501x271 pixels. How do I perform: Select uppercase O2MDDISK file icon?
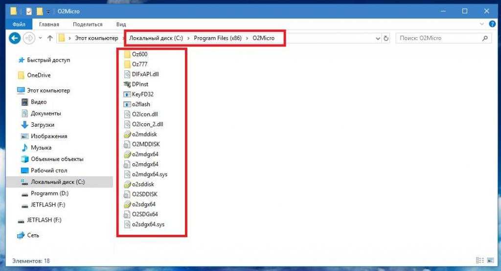127,144
